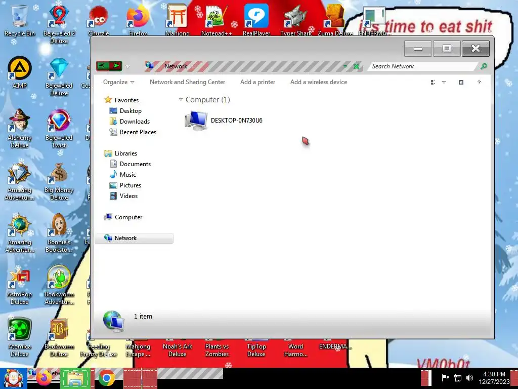
Task: Change view using the views icon
Action: (433, 83)
